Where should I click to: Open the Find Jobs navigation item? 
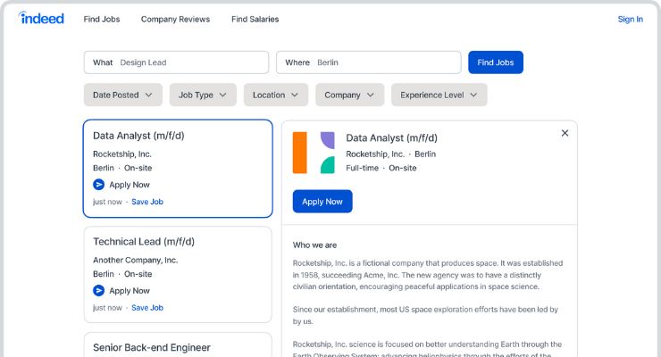click(x=102, y=19)
